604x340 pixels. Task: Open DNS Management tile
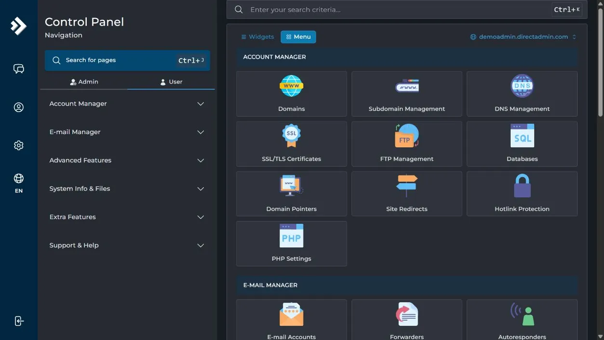(522, 94)
